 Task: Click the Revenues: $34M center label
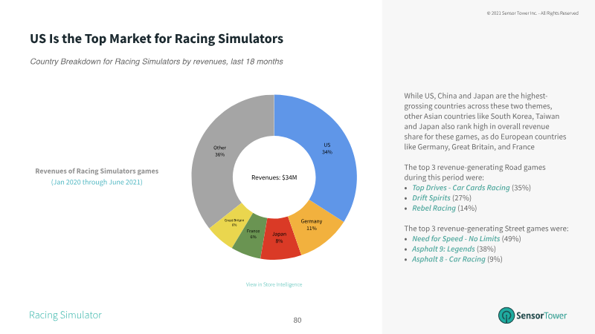pos(274,177)
